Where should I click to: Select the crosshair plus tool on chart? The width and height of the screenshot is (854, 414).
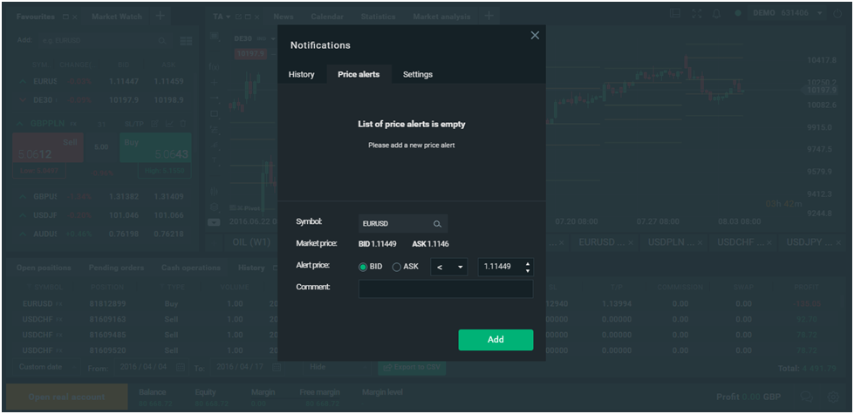pos(214,82)
